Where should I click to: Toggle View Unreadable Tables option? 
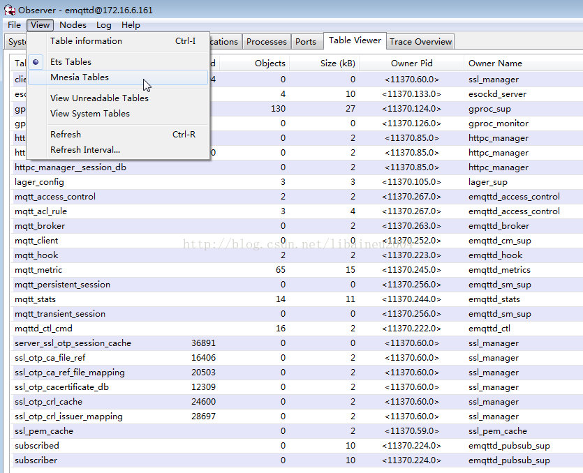click(x=118, y=98)
